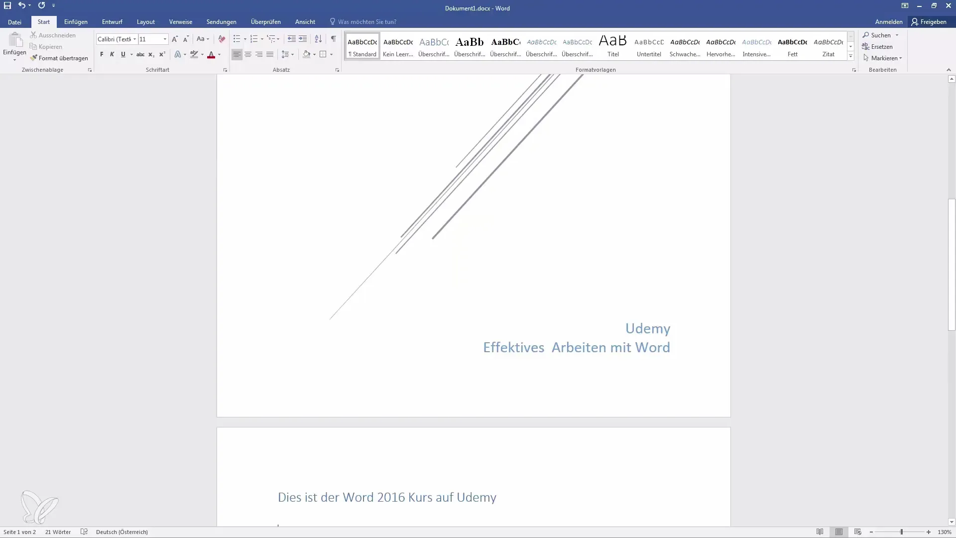Open font color red A swatch
956x538 pixels.
pyautogui.click(x=211, y=54)
